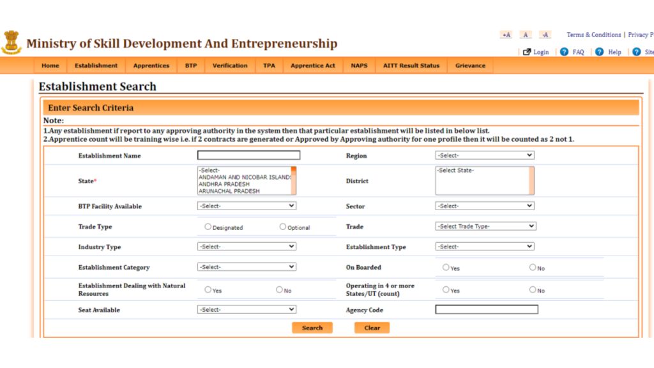Open the AITT Result Status menu

(x=411, y=66)
